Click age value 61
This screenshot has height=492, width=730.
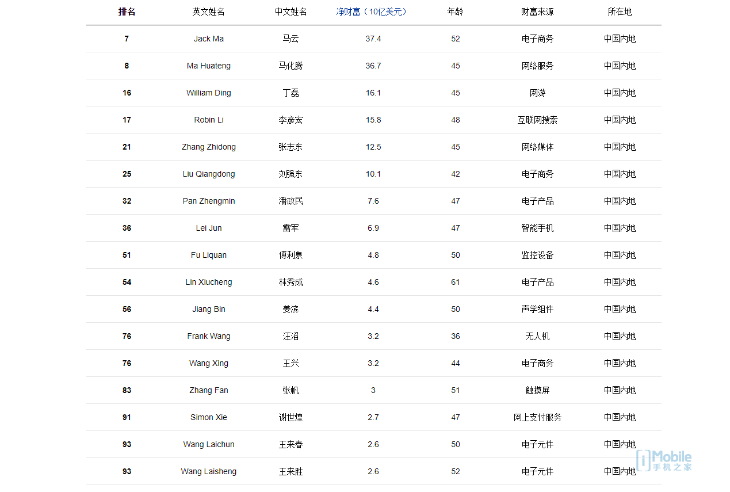[x=456, y=282]
